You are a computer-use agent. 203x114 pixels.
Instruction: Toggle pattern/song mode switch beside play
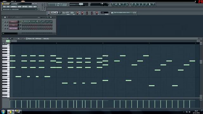point(49,13)
